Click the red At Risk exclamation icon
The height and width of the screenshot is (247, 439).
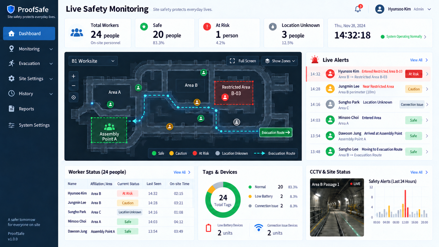(207, 27)
